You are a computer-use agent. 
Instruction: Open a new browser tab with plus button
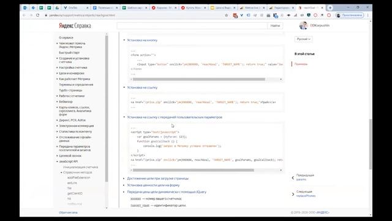click(x=330, y=8)
